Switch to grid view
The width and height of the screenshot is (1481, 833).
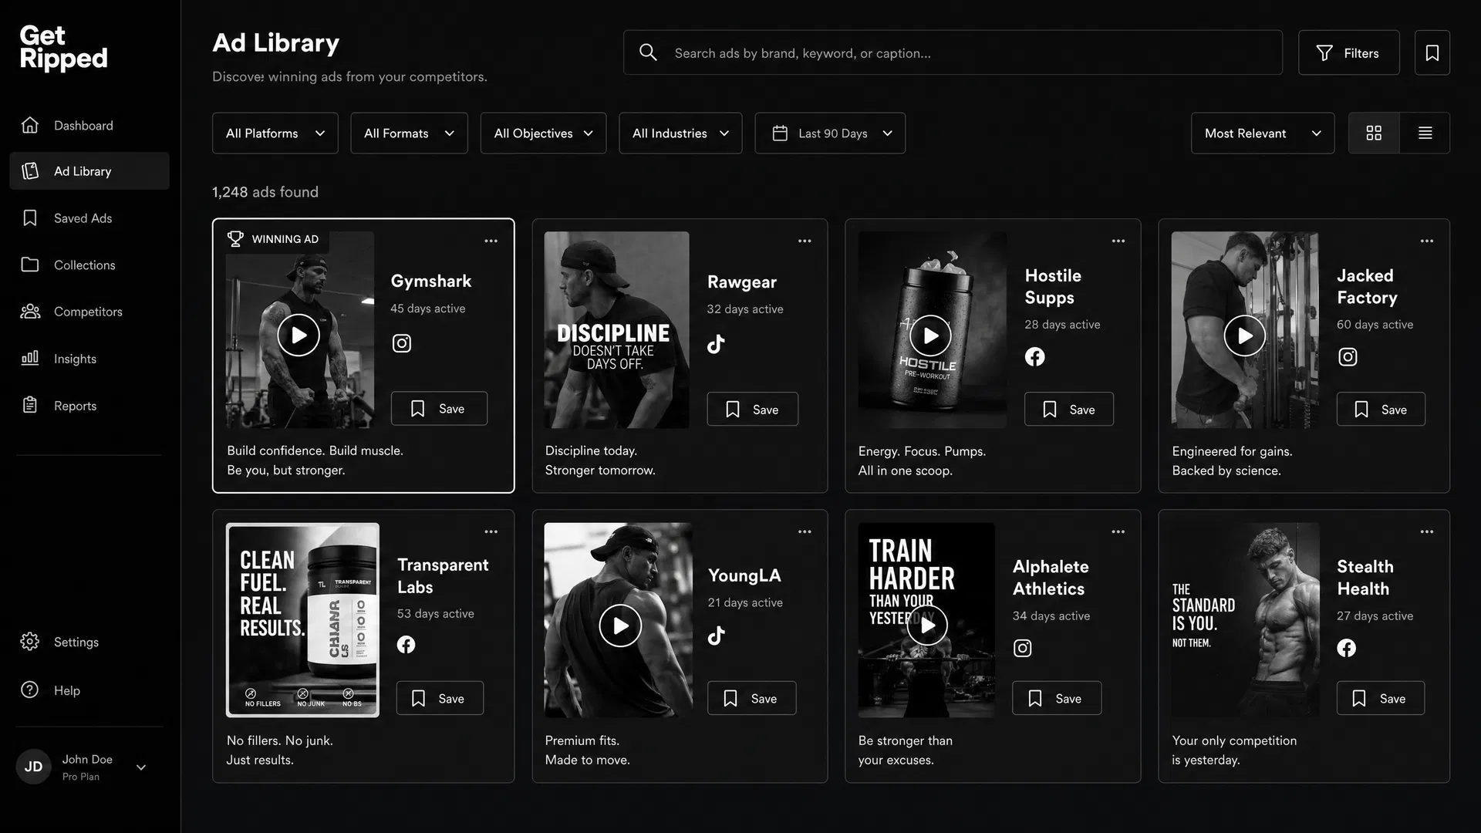1374,133
